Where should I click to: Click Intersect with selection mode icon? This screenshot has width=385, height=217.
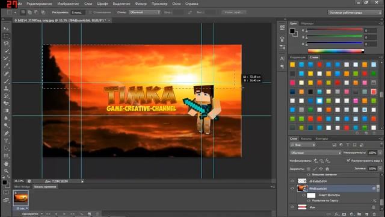pyautogui.click(x=43, y=12)
